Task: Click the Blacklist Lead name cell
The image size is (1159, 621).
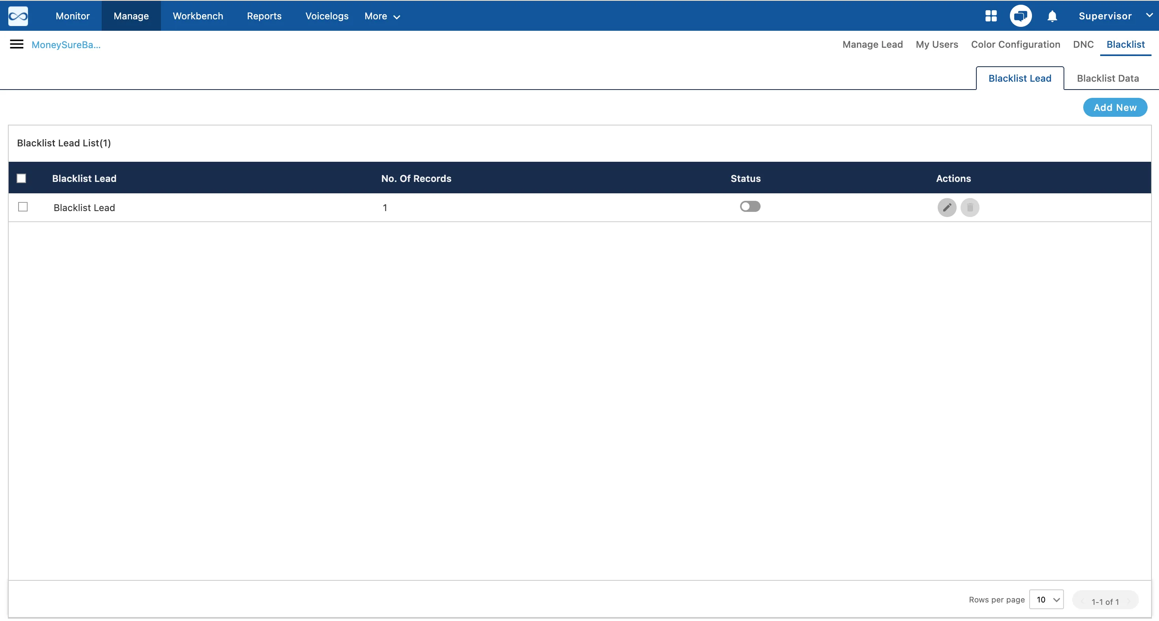Action: [84, 208]
